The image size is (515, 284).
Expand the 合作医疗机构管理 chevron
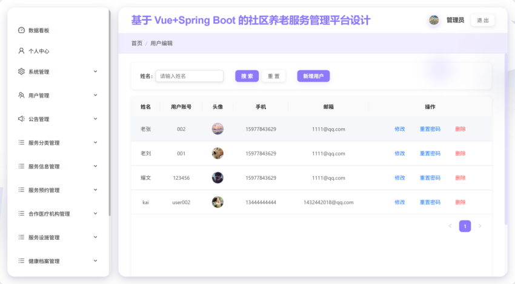(x=95, y=213)
